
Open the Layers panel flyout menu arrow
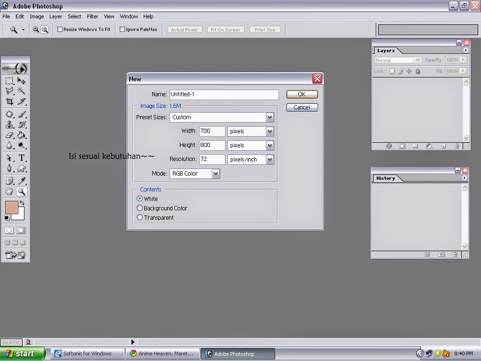pos(465,50)
